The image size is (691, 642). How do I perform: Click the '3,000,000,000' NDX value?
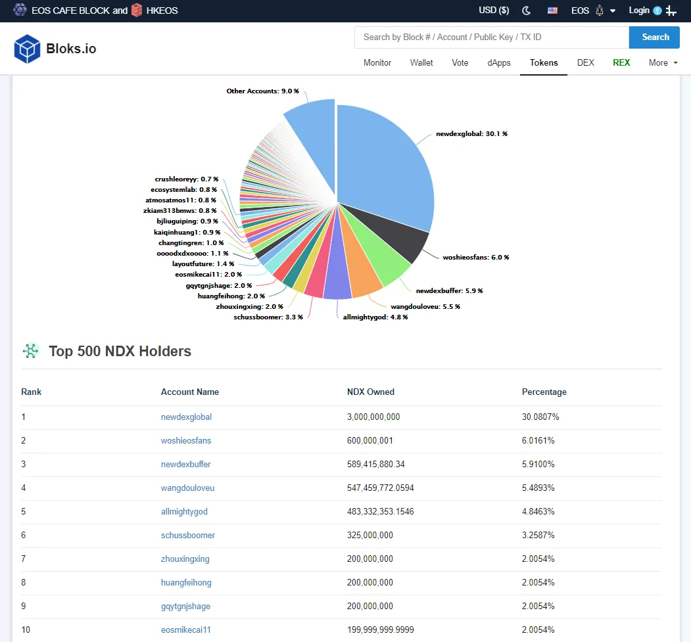[x=373, y=417]
